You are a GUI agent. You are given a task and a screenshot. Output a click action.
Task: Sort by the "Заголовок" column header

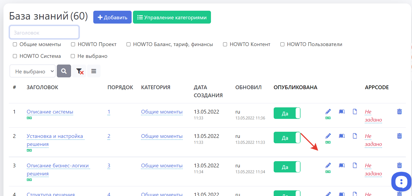[x=42, y=87]
